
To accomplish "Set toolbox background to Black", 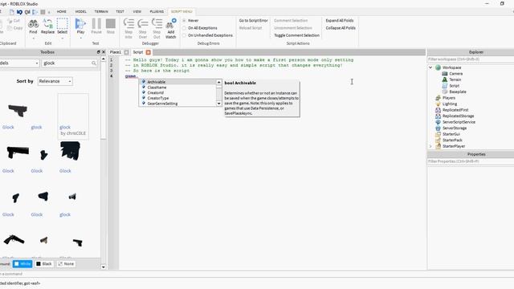I will pos(44,264).
